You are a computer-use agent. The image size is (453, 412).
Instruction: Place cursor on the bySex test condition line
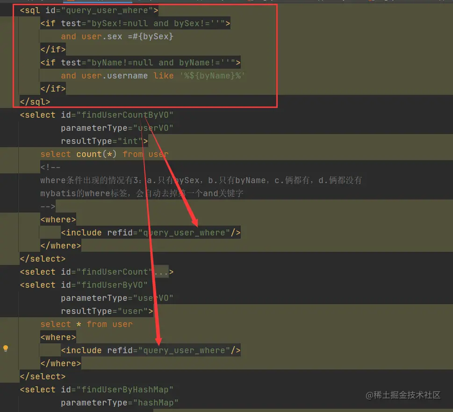click(x=135, y=23)
